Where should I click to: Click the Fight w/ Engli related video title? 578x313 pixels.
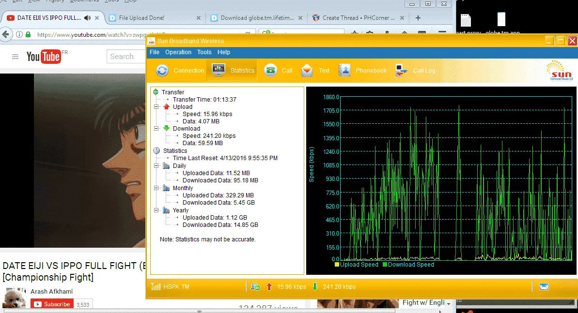(423, 303)
